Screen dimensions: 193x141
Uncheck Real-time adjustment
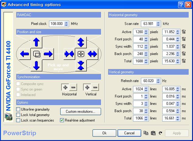(x=62, y=120)
